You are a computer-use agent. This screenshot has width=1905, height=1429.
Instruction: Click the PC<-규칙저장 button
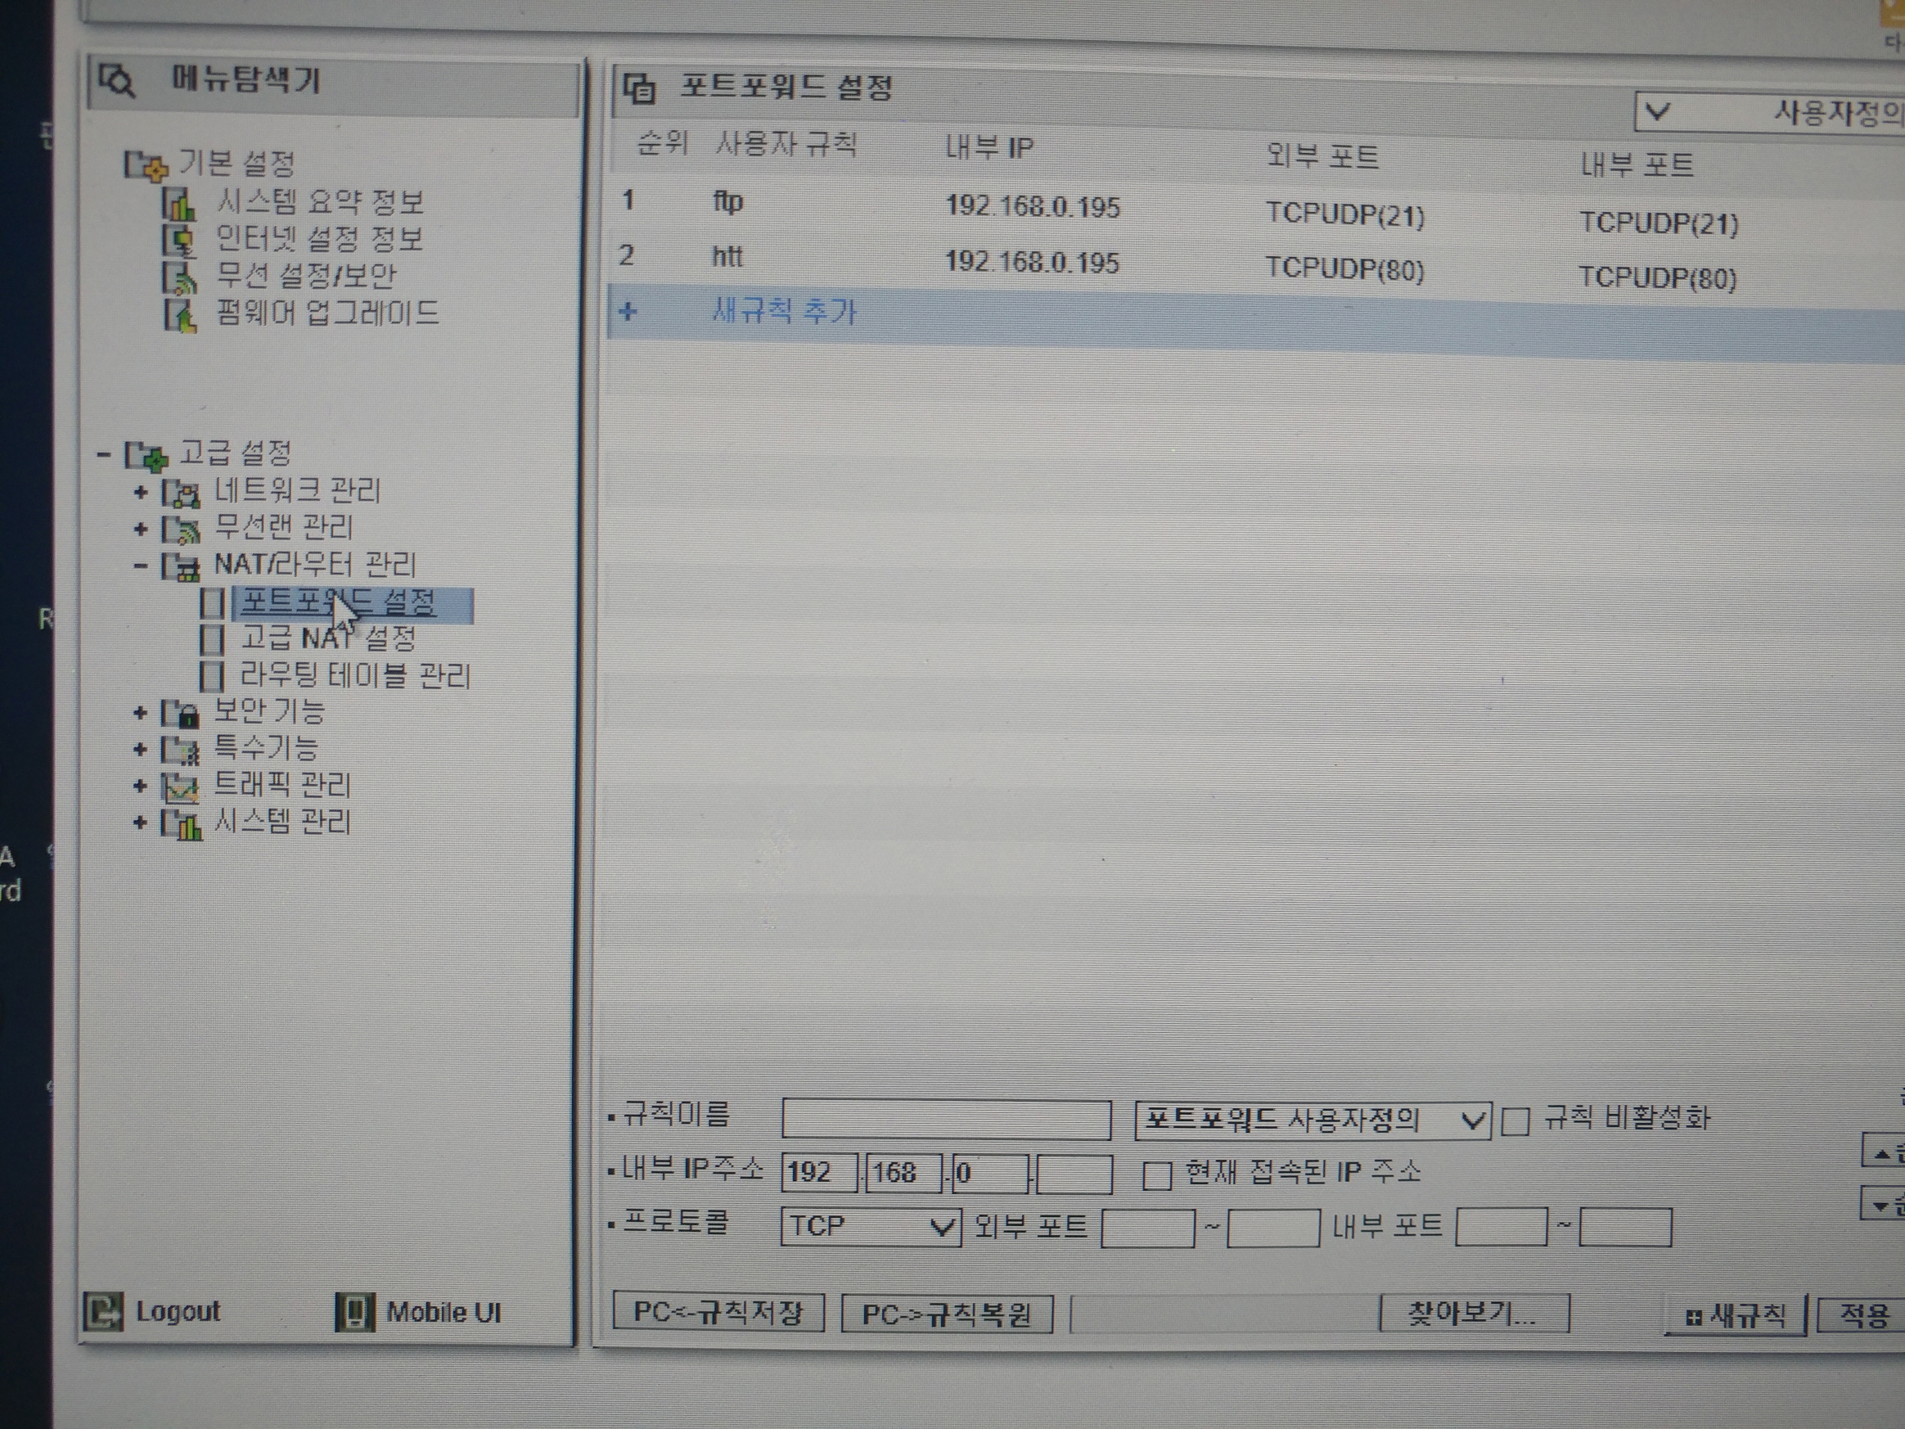tap(718, 1312)
